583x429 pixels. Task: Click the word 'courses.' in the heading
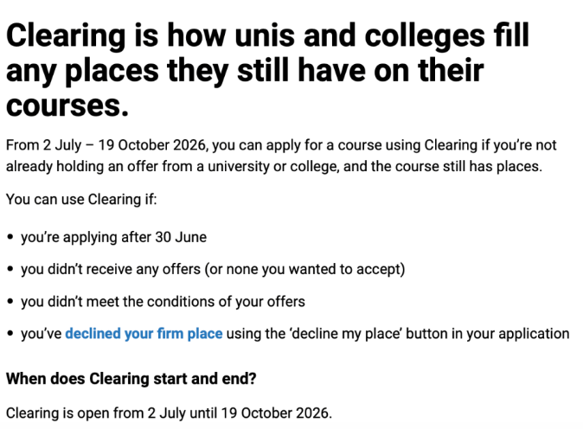(67, 106)
